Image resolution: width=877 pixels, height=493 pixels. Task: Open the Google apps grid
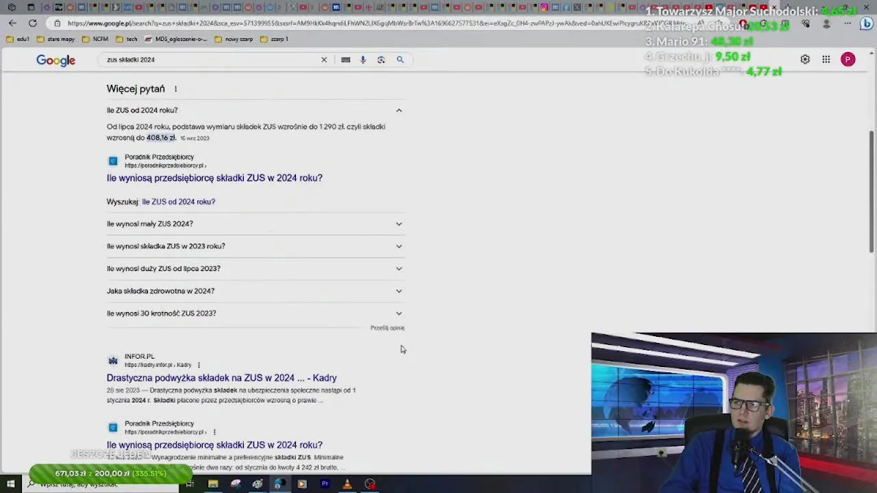tap(826, 60)
